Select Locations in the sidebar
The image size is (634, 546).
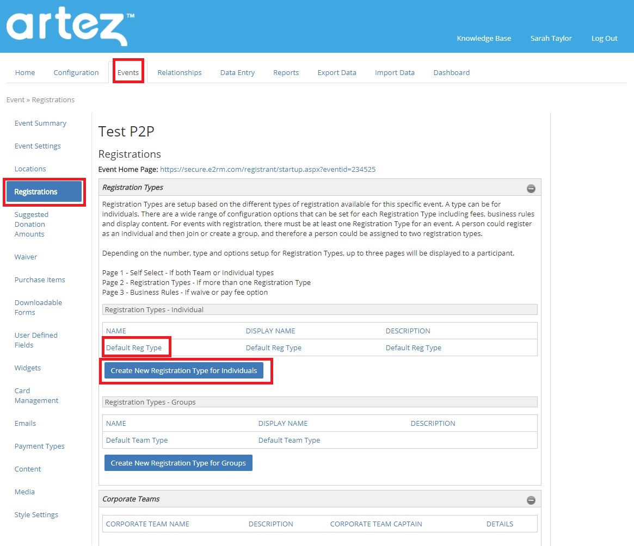coord(30,169)
